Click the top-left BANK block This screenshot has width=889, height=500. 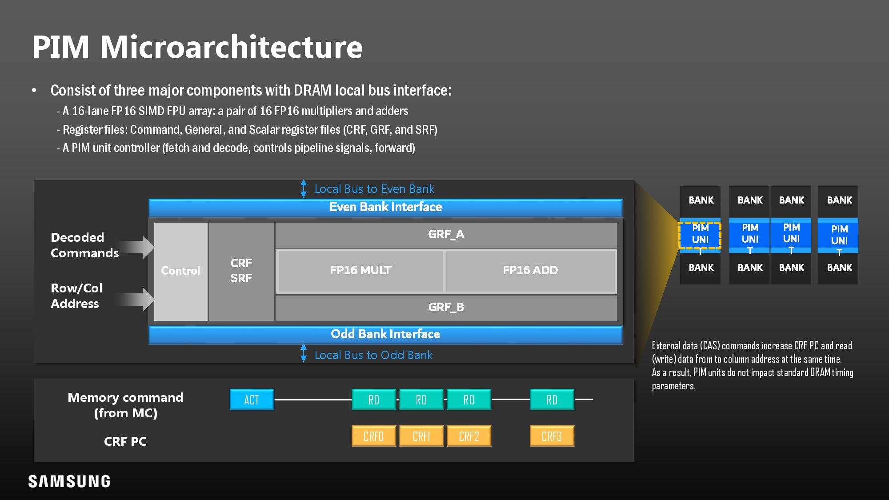click(701, 200)
